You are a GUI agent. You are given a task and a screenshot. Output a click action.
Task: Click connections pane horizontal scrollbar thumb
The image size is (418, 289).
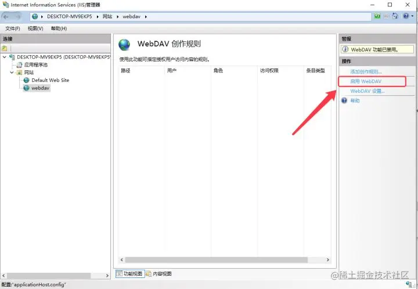click(x=49, y=276)
